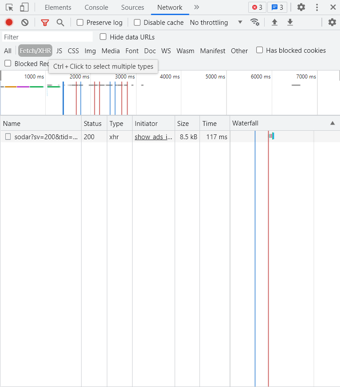The height and width of the screenshot is (387, 340).
Task: Click the 4000 ms overview timeline mark
Action: point(170,77)
